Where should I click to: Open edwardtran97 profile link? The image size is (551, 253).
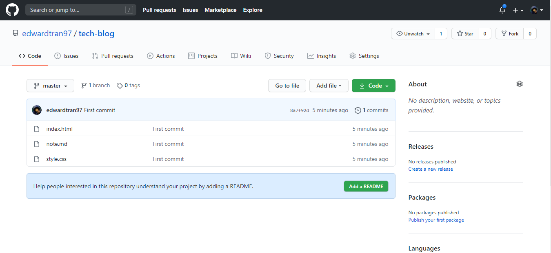pyautogui.click(x=47, y=33)
